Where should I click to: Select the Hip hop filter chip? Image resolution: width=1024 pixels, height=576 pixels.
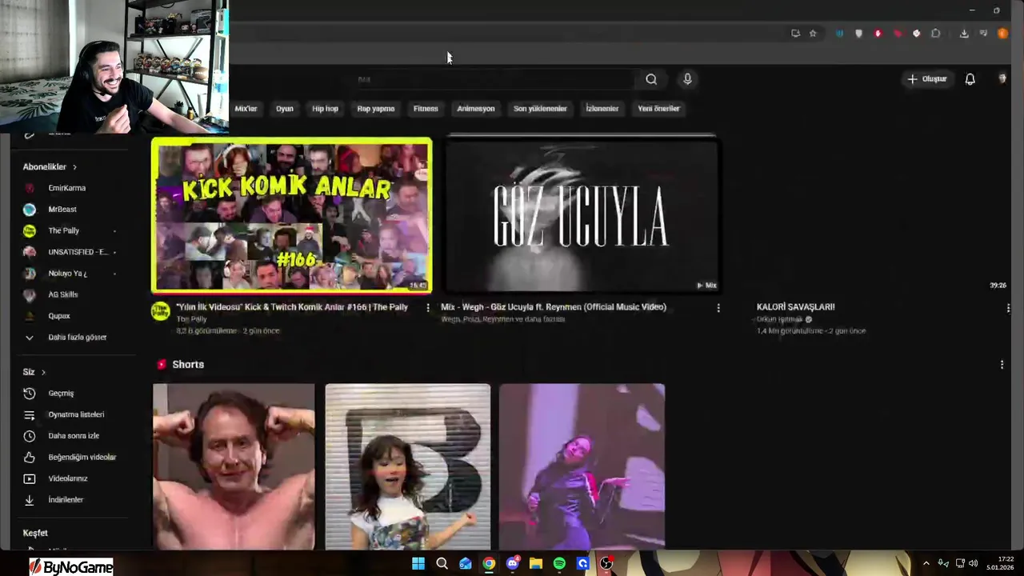click(x=325, y=109)
